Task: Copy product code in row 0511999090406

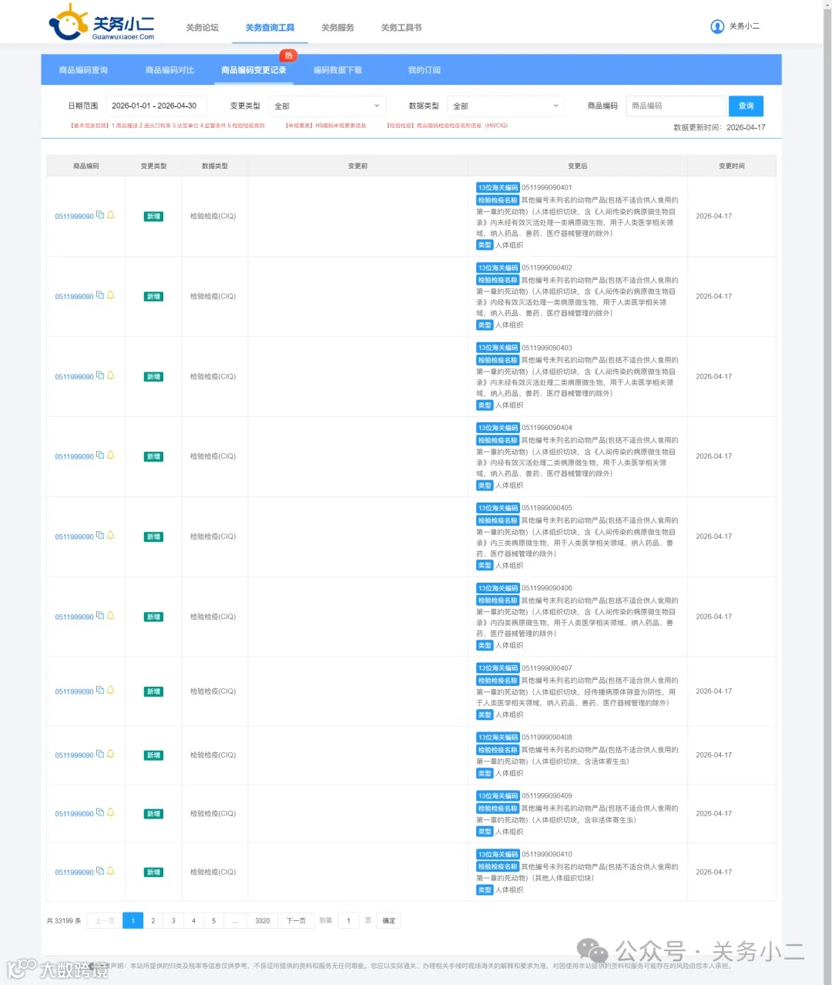Action: 100,616
